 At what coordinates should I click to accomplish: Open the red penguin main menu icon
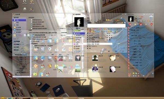click(x=129, y=75)
